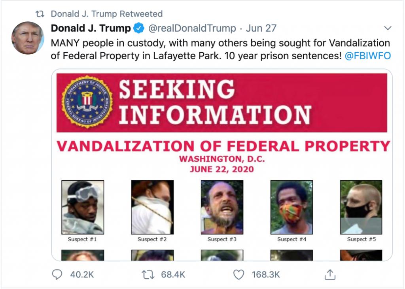The image size is (405, 289).
Task: Click the FBI seal in the poster
Action: [87, 102]
